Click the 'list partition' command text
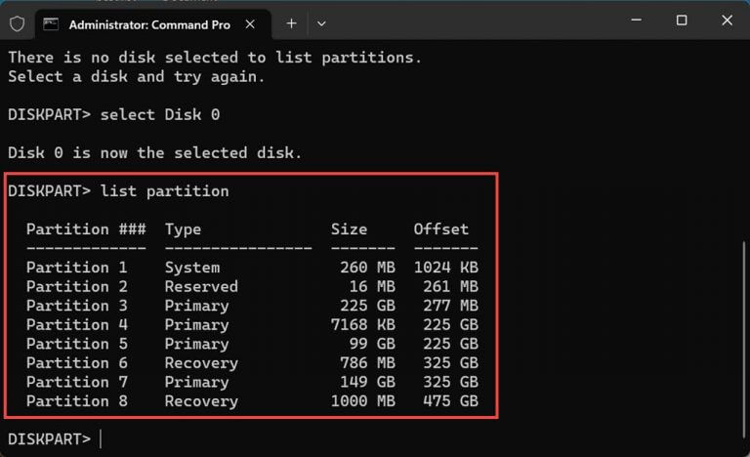The height and width of the screenshot is (457, 750). 164,191
